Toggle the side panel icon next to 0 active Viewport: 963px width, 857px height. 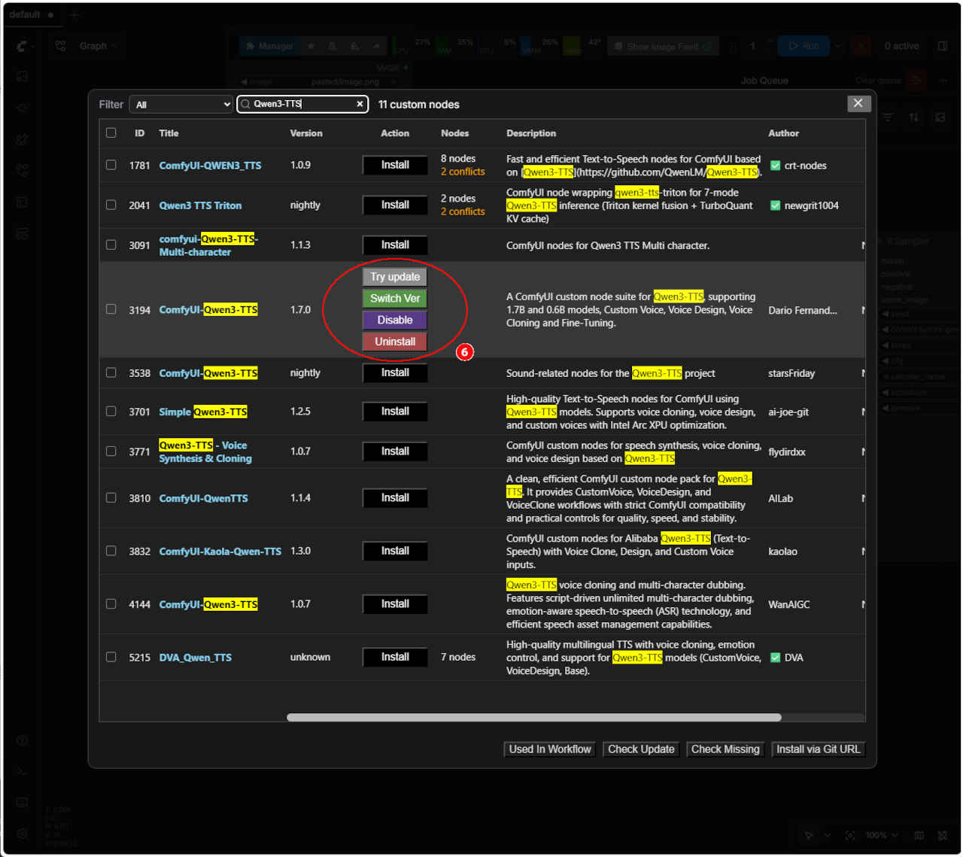[943, 46]
